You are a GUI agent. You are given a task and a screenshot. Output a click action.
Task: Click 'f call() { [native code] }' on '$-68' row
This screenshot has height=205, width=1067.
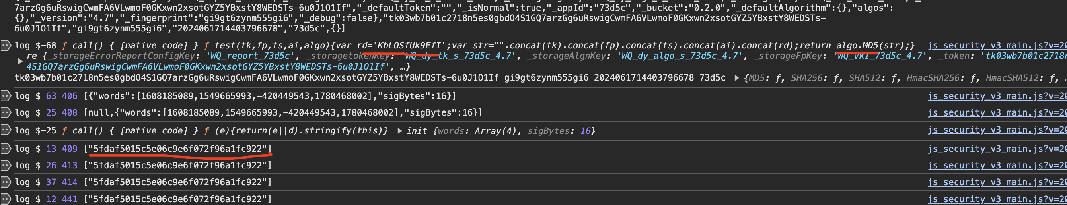(130, 45)
